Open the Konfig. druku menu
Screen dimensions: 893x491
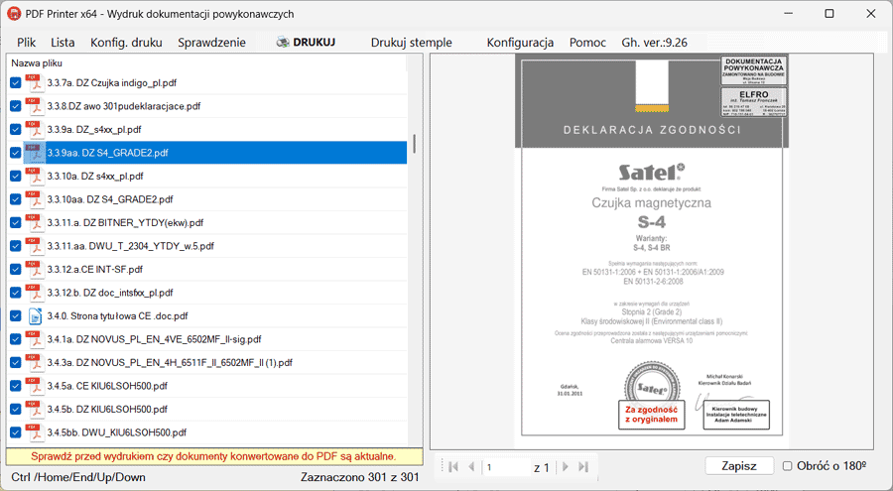point(126,43)
